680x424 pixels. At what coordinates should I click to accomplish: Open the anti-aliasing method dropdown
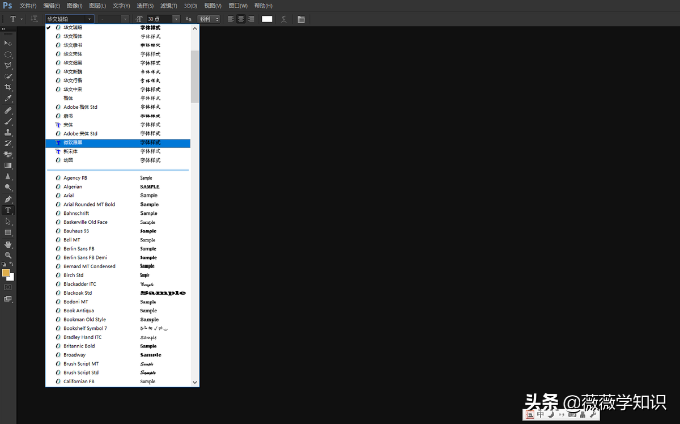(x=209, y=19)
